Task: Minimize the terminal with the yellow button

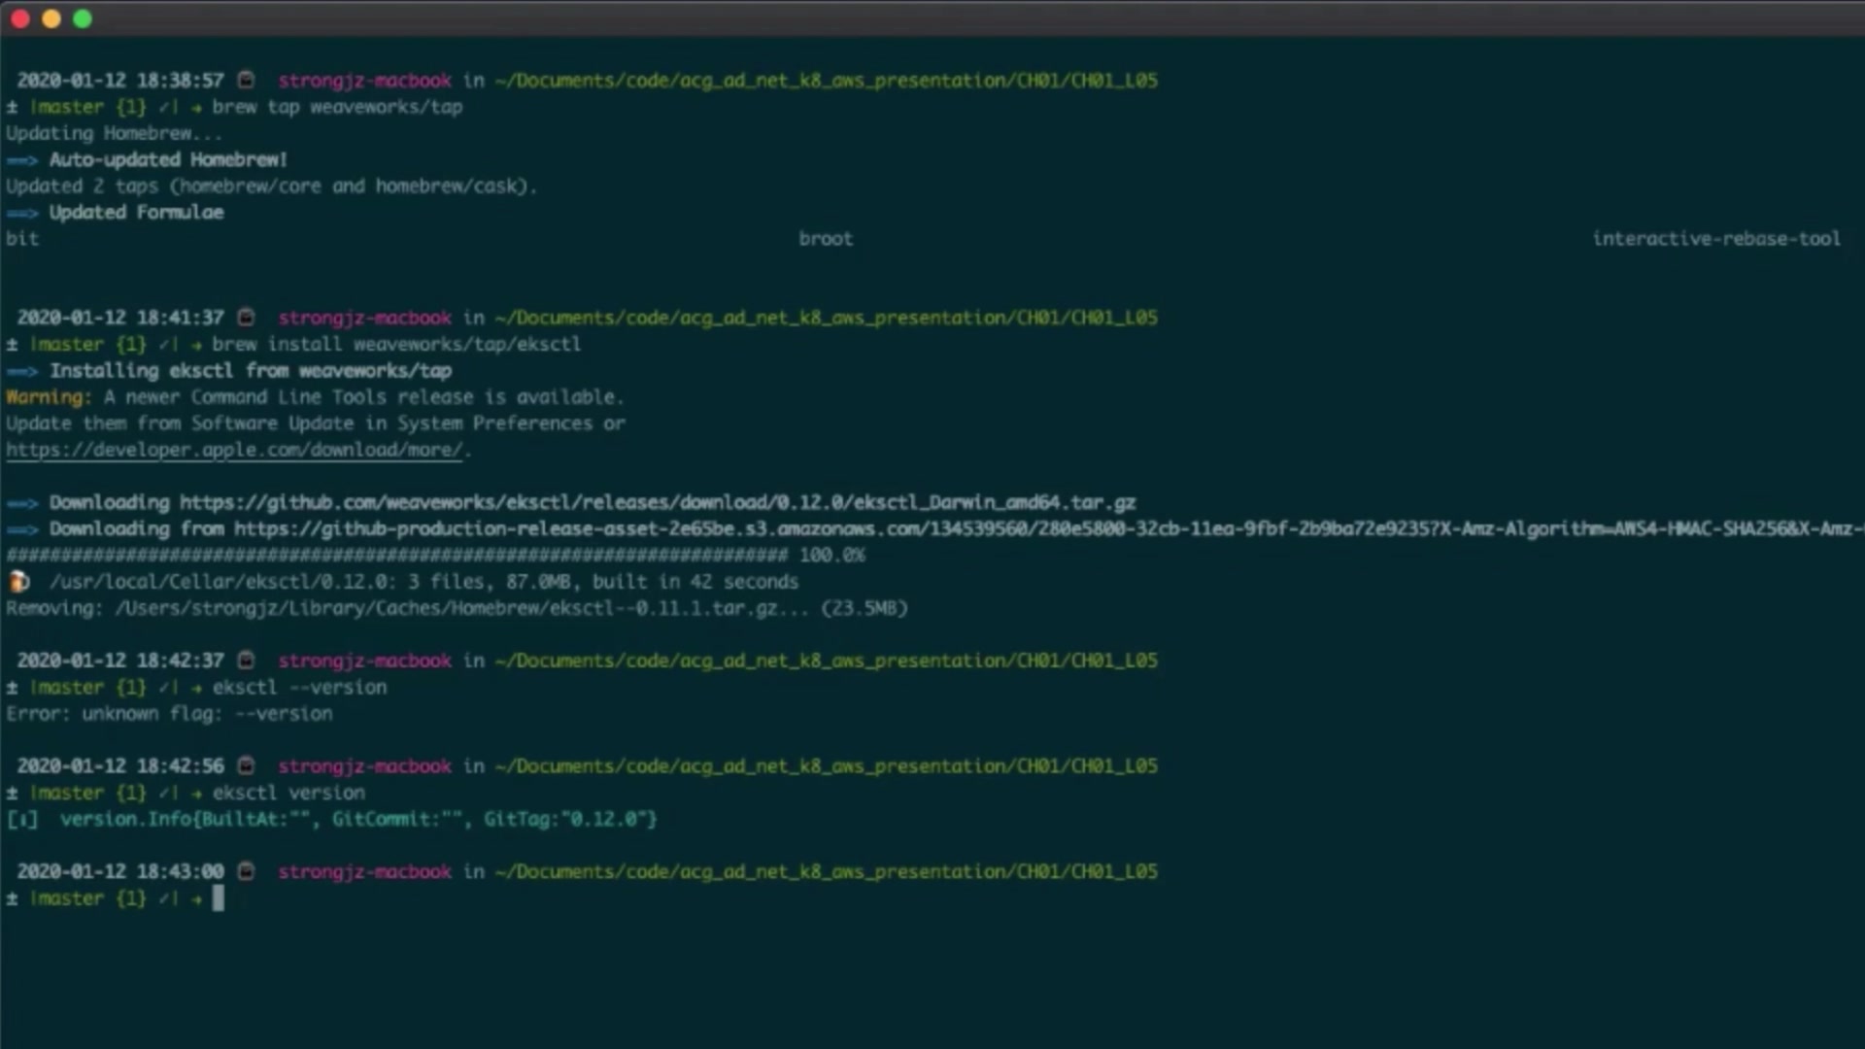Action: tap(51, 18)
